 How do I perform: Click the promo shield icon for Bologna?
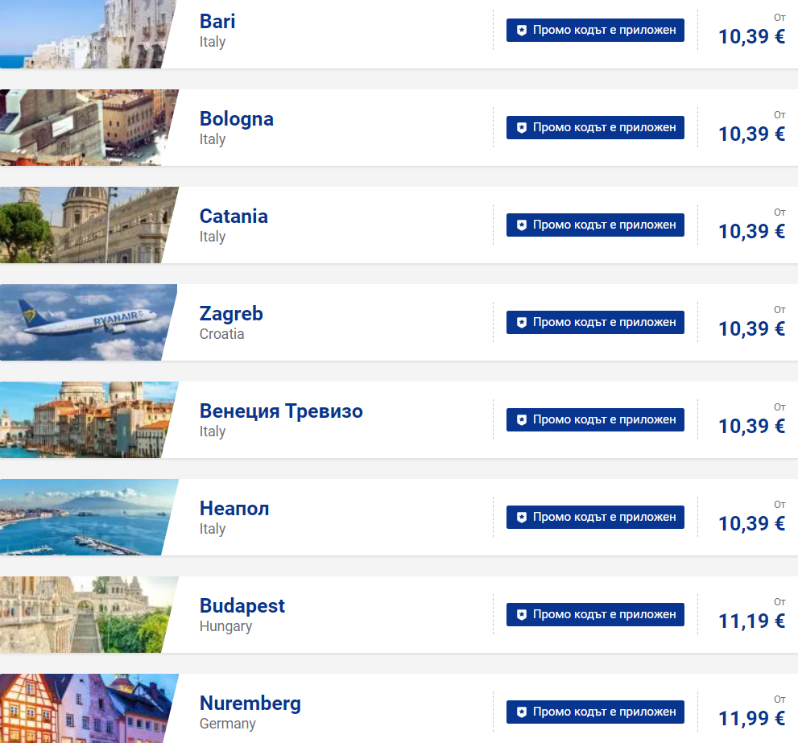coord(522,128)
